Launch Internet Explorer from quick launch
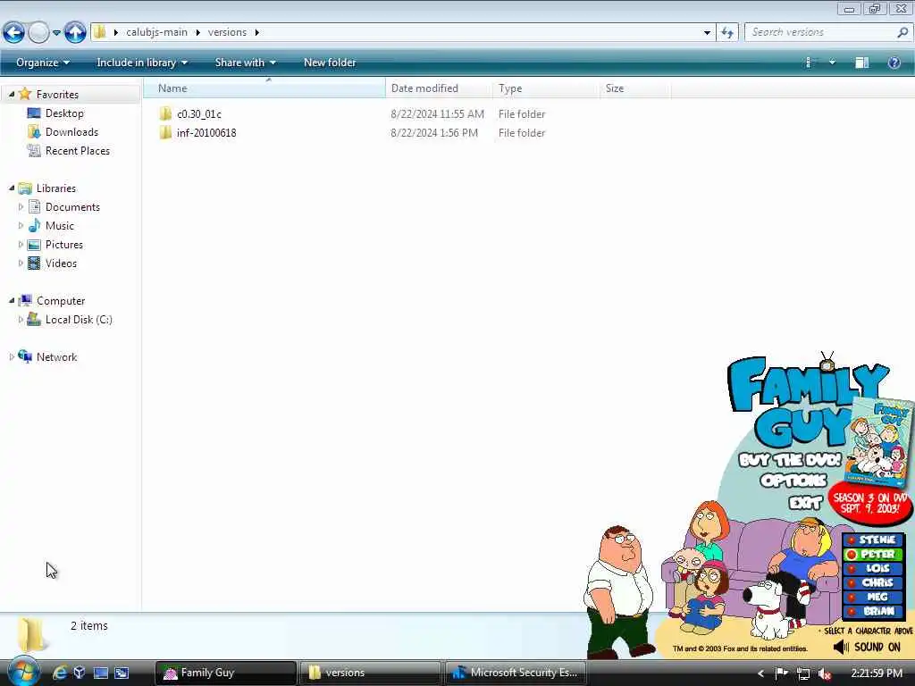Screen dimensions: 915x686 point(60,673)
